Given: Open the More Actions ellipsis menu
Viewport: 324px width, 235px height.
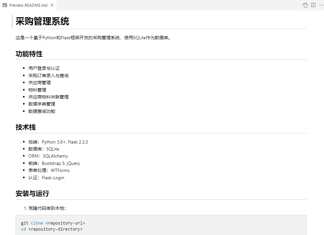Looking at the screenshot, I should click(x=321, y=5).
